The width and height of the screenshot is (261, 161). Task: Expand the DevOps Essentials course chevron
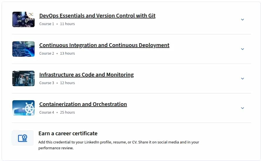click(243, 20)
